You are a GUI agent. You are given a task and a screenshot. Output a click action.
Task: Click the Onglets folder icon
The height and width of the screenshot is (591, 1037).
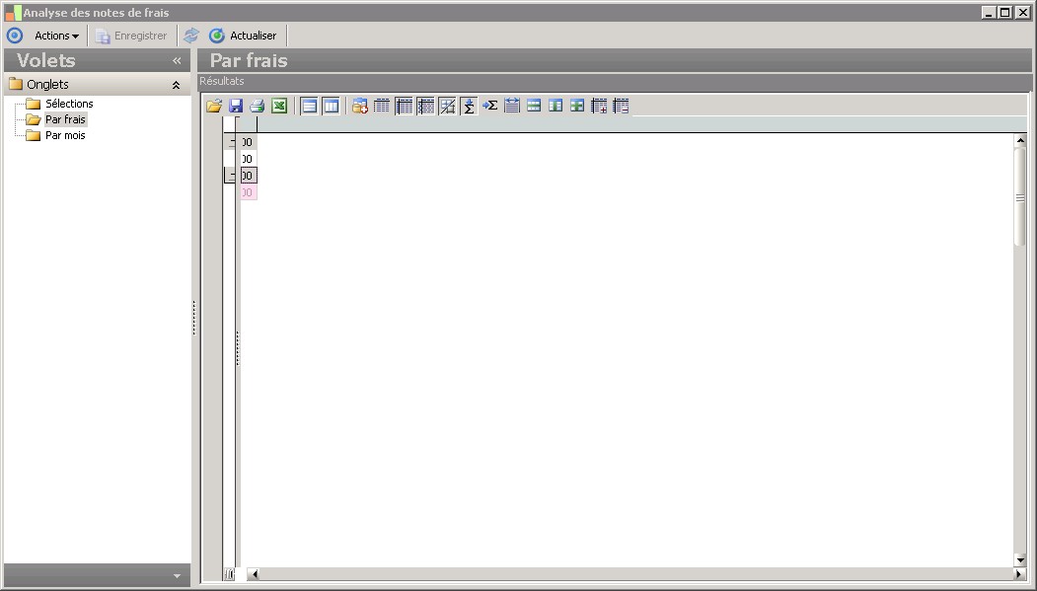[x=16, y=84]
